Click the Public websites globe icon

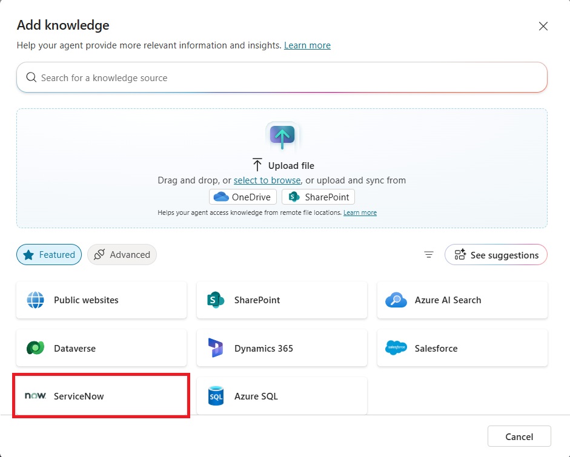35,300
